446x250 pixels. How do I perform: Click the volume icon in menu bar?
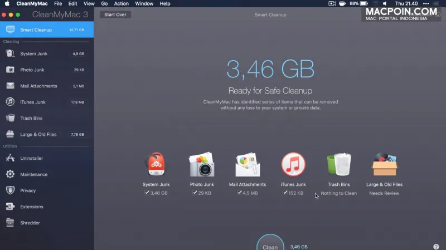tap(385, 3)
